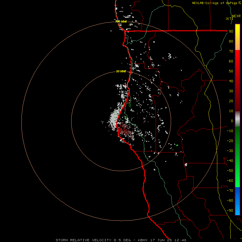Click the positive 90 scale label
This screenshot has width=242, height=242.
pos(231,31)
